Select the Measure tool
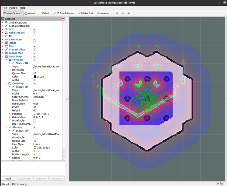This screenshot has height=186, width=227. click(x=103, y=13)
